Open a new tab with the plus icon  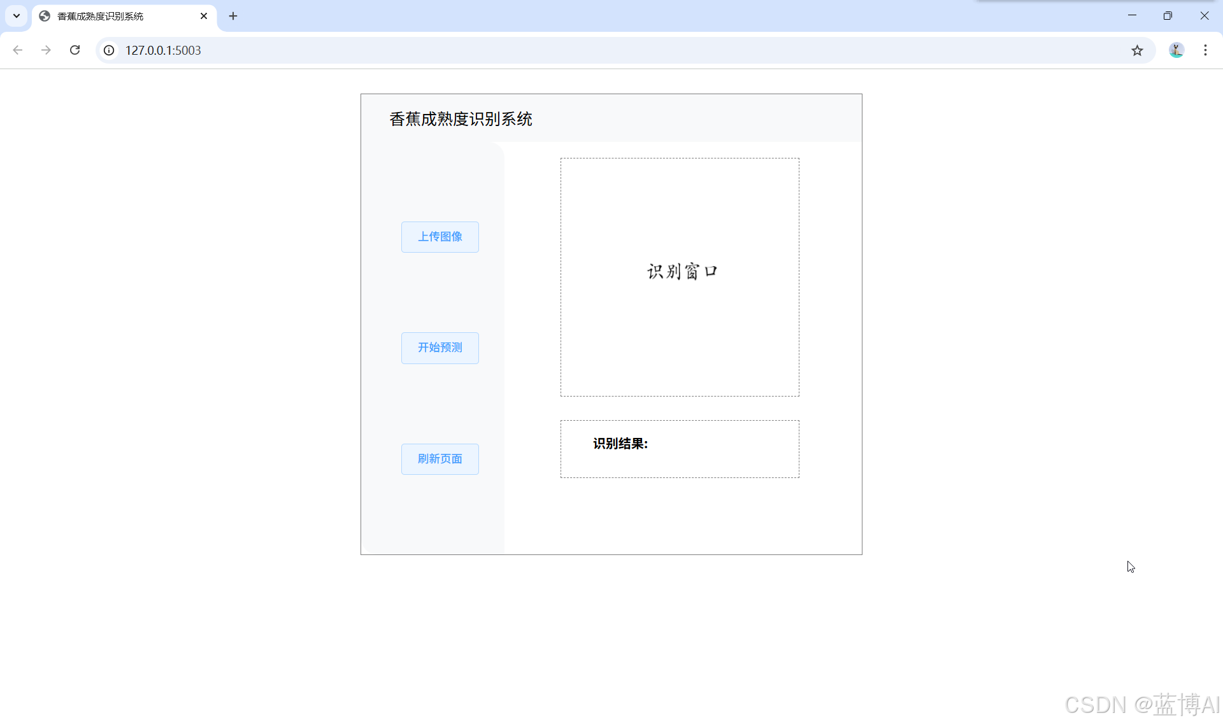tap(233, 16)
